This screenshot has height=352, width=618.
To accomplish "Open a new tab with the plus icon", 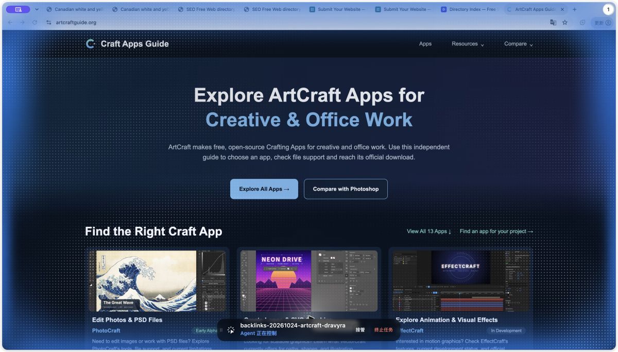I will [575, 9].
